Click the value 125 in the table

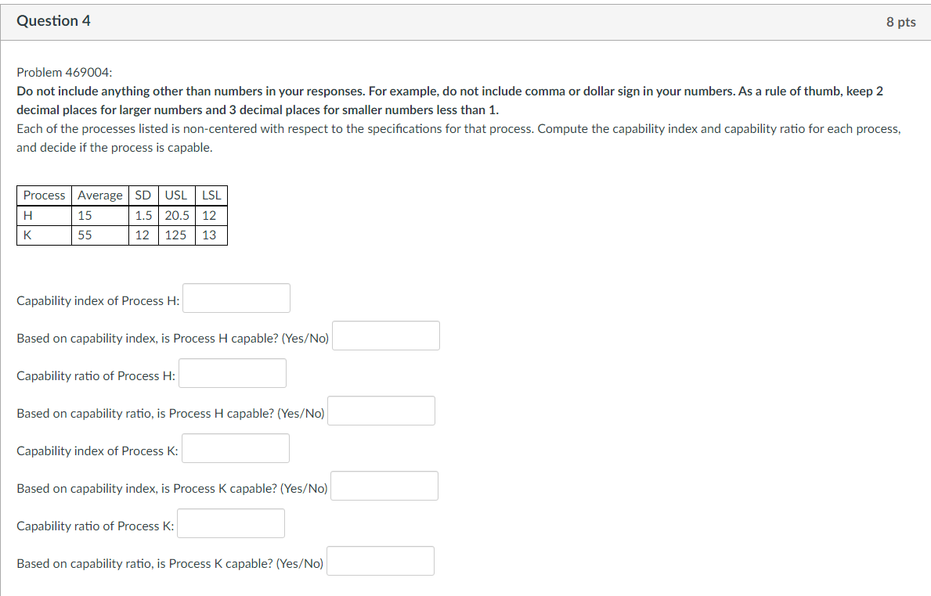pyautogui.click(x=175, y=235)
